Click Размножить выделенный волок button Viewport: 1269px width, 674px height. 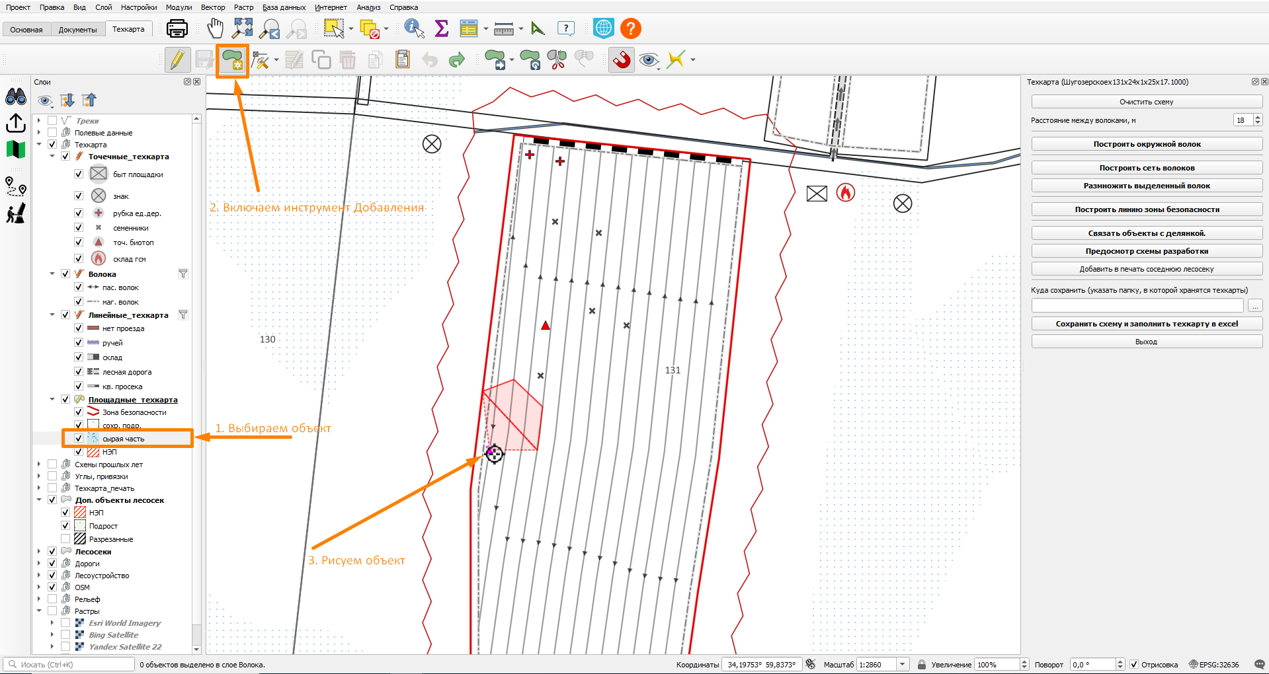(x=1147, y=186)
